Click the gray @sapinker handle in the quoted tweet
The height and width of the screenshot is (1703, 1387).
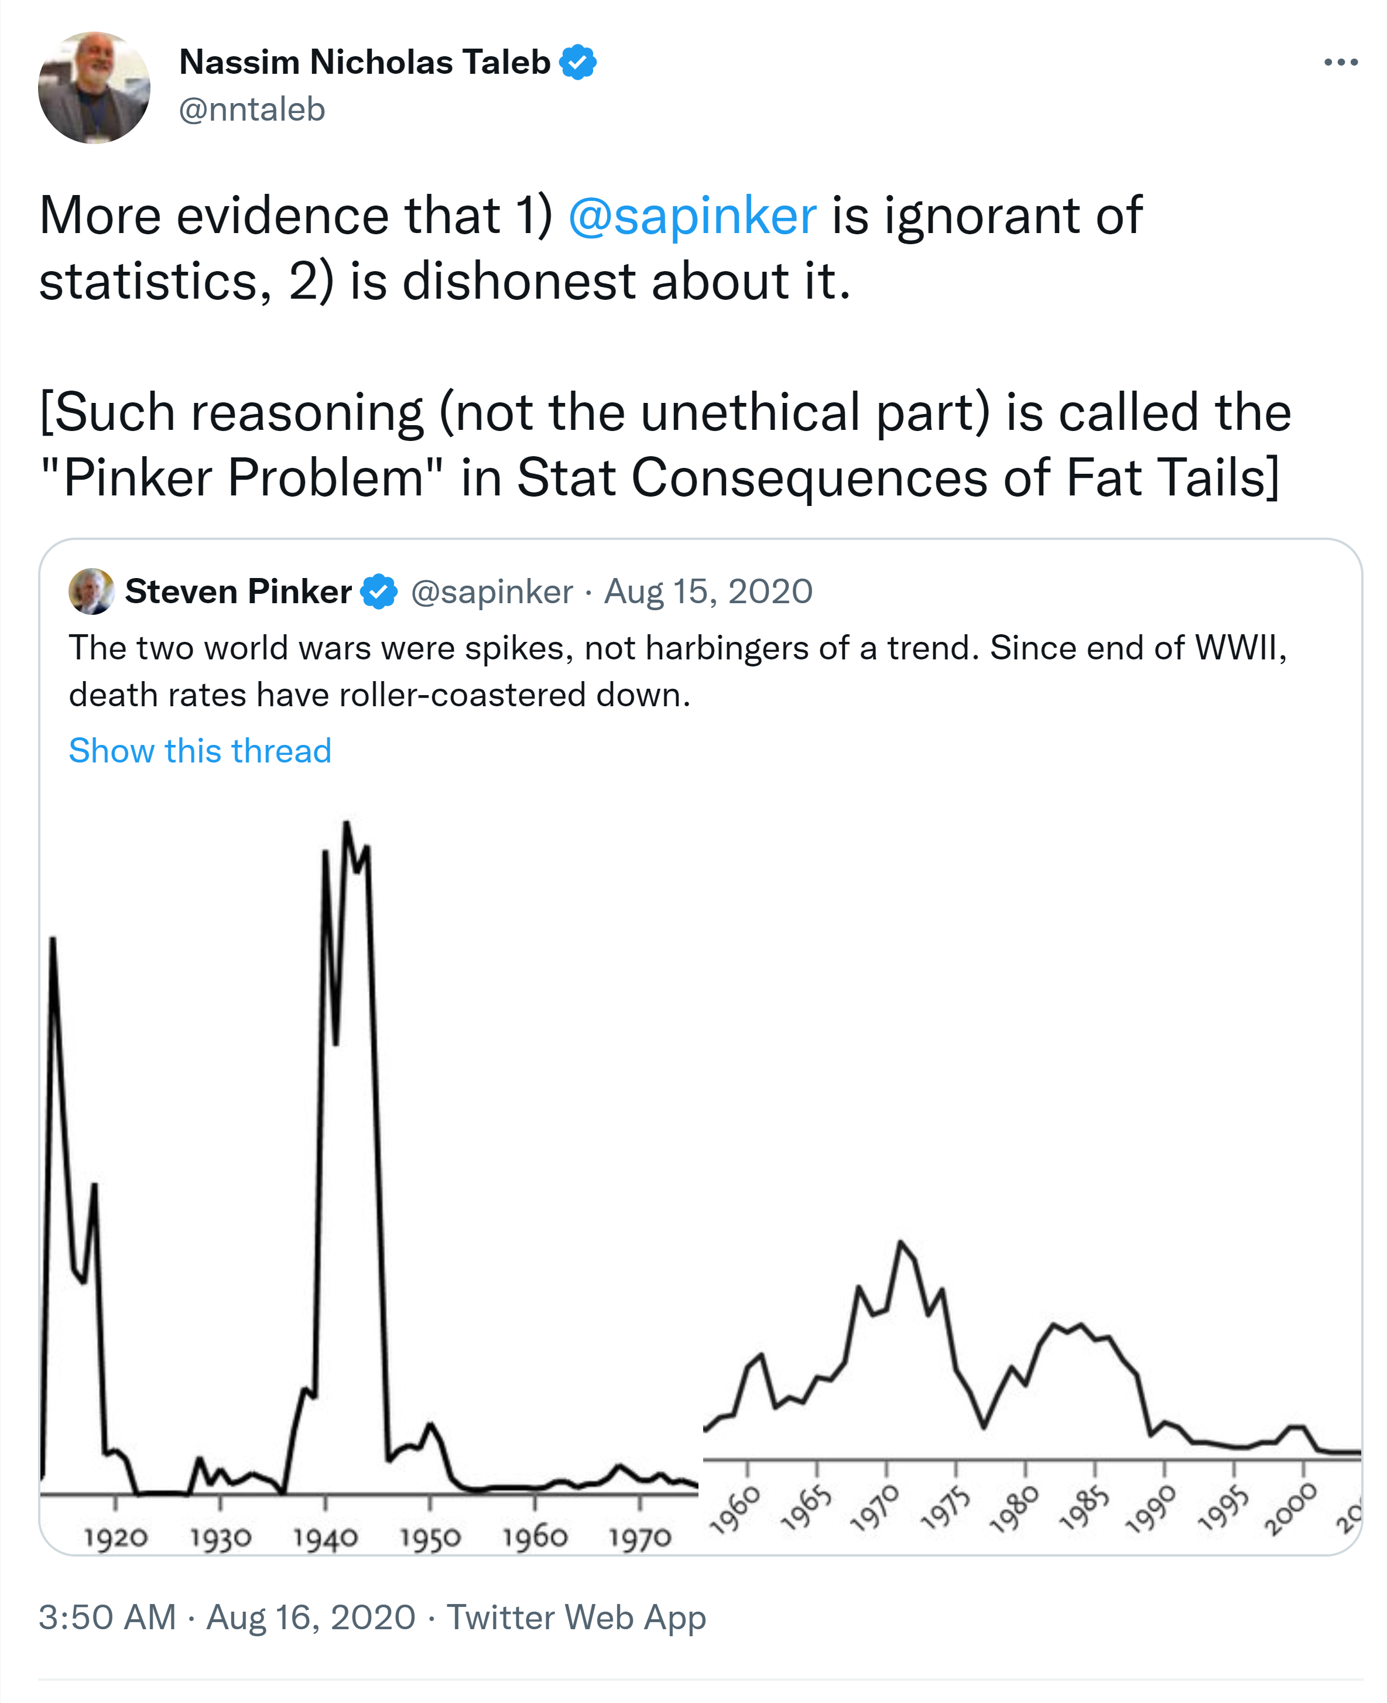(491, 591)
